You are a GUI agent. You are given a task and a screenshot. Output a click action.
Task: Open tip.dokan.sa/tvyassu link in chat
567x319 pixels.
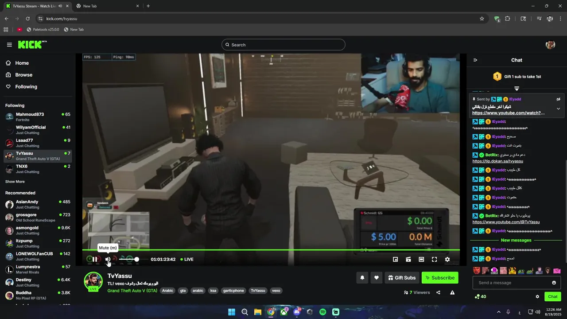(x=497, y=161)
